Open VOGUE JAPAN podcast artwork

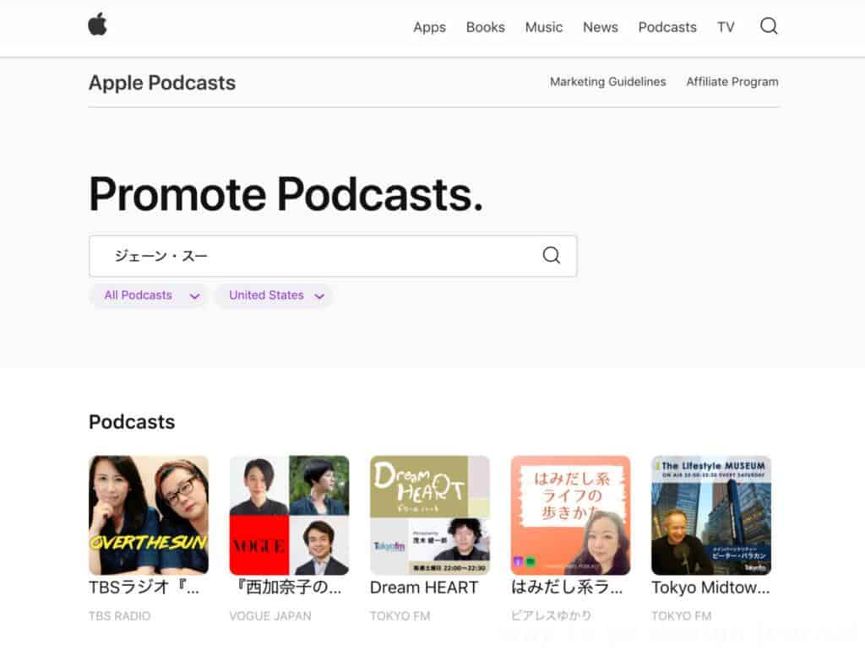[289, 515]
